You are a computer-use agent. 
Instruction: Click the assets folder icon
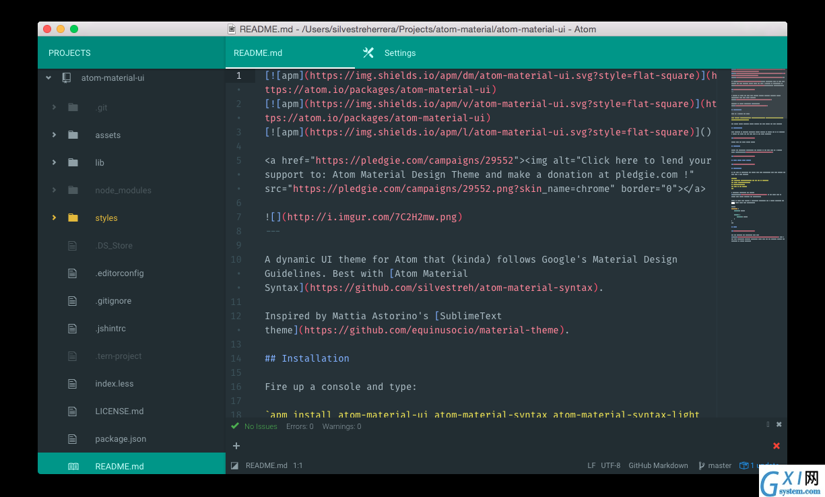click(73, 135)
